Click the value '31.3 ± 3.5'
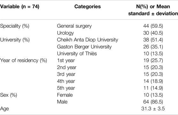The height and width of the screenshot is (115, 178). tap(153, 109)
